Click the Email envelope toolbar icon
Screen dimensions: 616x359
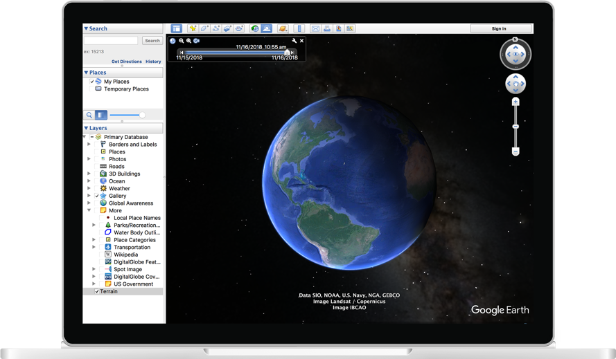pos(315,29)
